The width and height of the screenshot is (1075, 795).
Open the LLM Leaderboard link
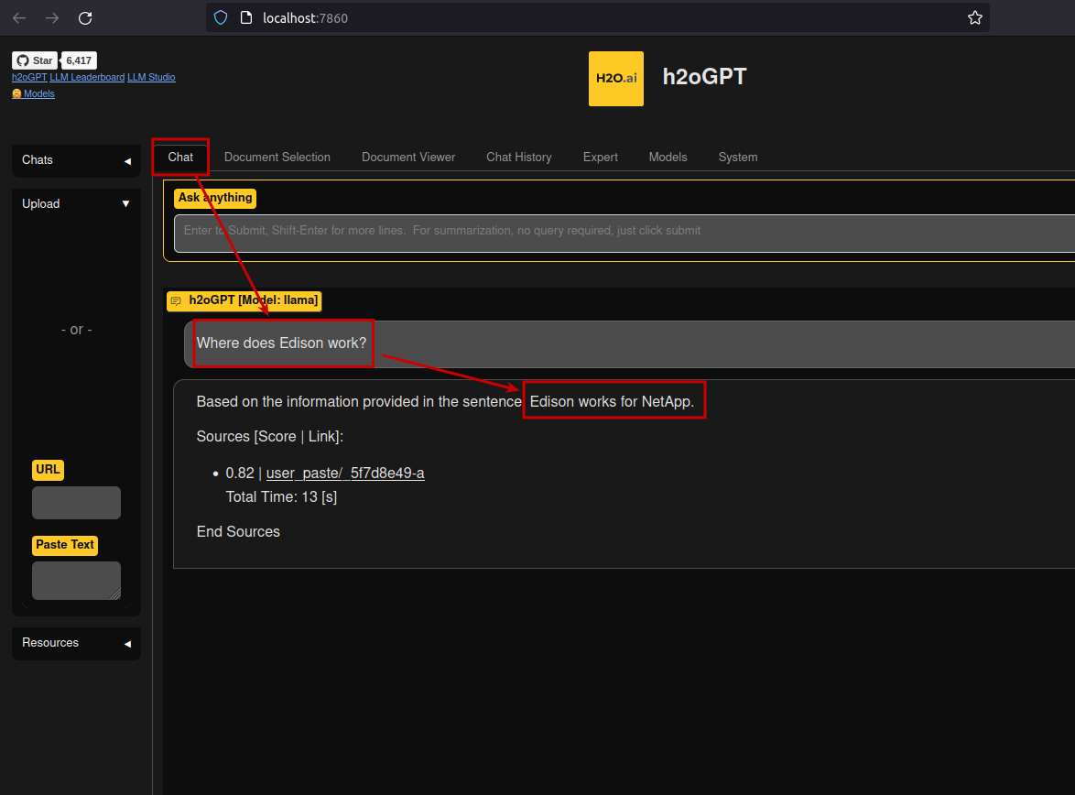87,78
